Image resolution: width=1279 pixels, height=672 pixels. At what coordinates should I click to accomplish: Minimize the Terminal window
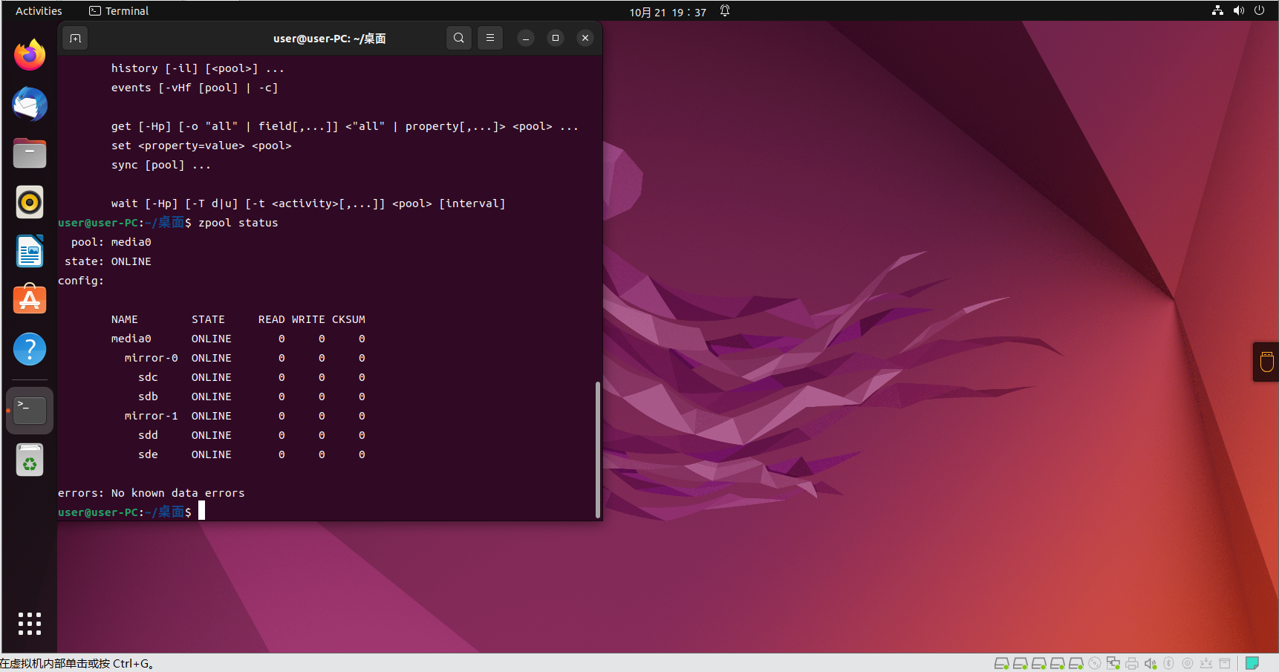(x=526, y=38)
